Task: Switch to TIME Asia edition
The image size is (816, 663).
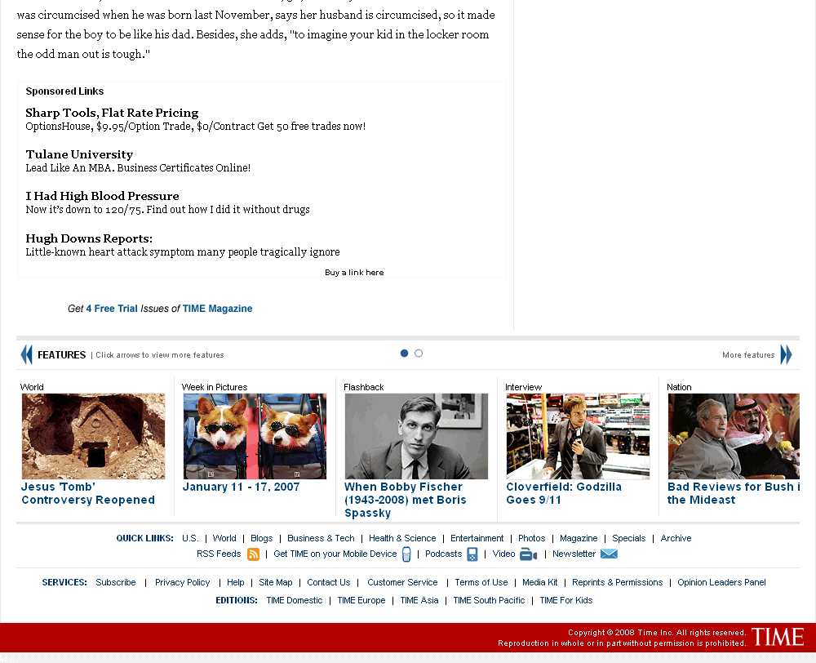Action: 419,600
